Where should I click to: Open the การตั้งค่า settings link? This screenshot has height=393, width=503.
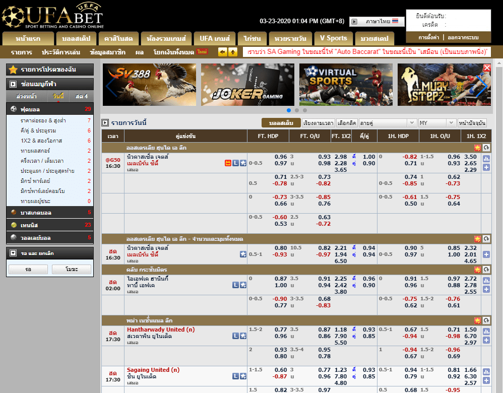(x=428, y=37)
